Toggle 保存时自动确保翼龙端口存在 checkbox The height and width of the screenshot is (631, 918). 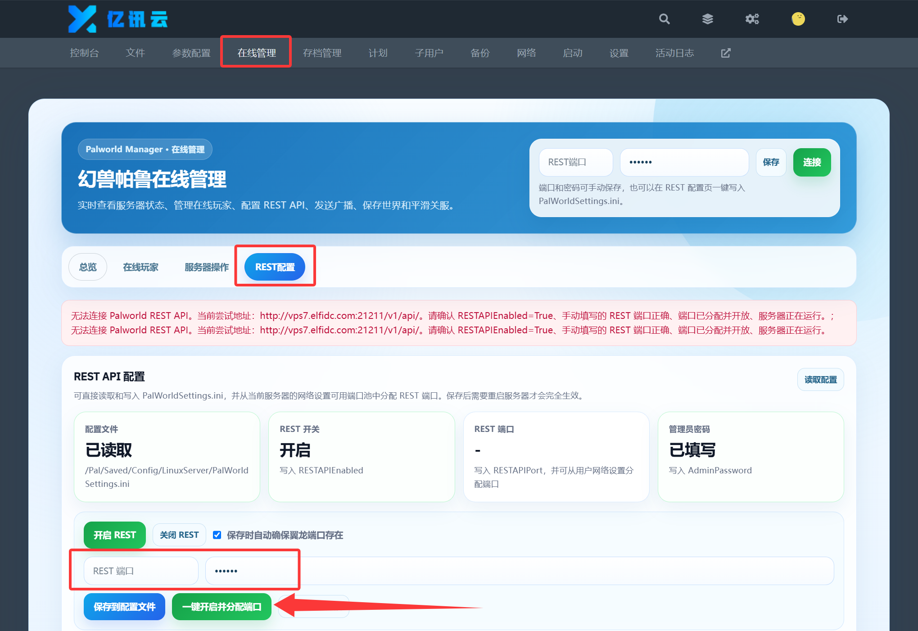(217, 535)
